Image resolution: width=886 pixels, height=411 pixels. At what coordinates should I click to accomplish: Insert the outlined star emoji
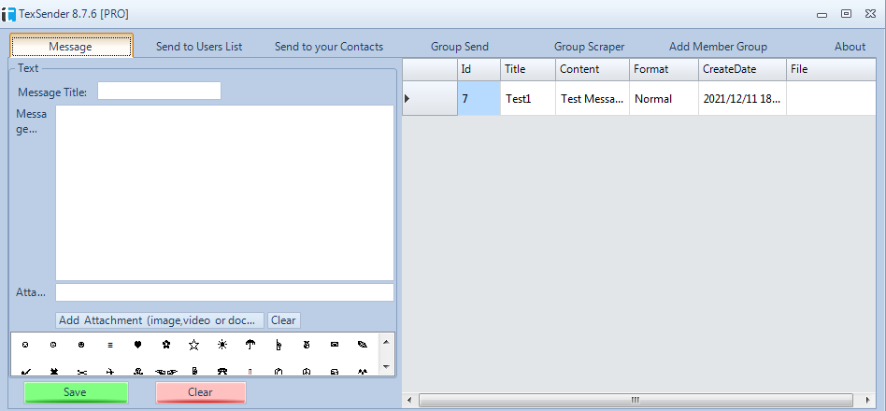[x=193, y=345]
